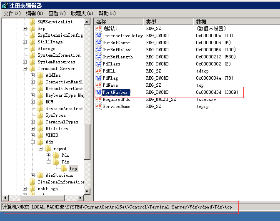The image size is (280, 221).
Task: Click the PortNumber DWORD value icon
Action: coord(99,92)
